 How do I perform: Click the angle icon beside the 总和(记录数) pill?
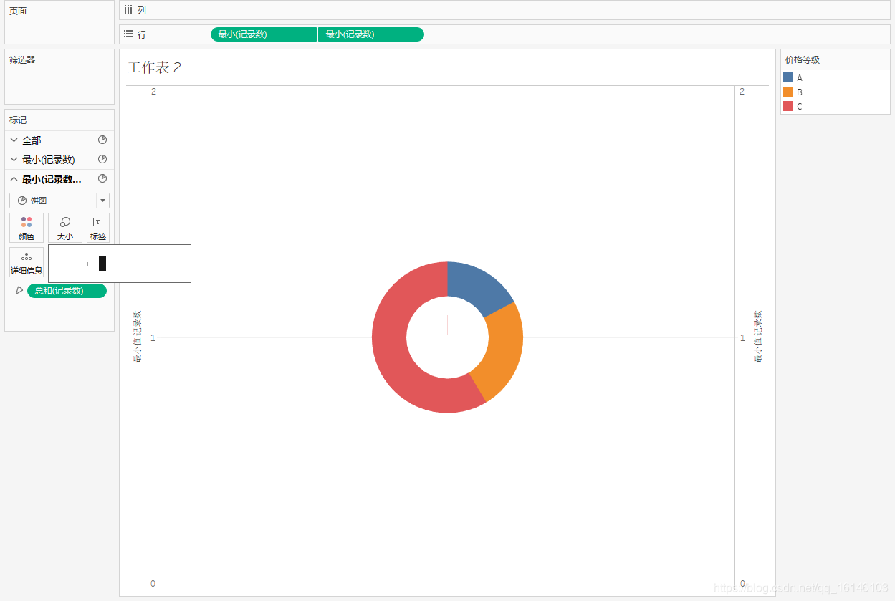point(19,291)
